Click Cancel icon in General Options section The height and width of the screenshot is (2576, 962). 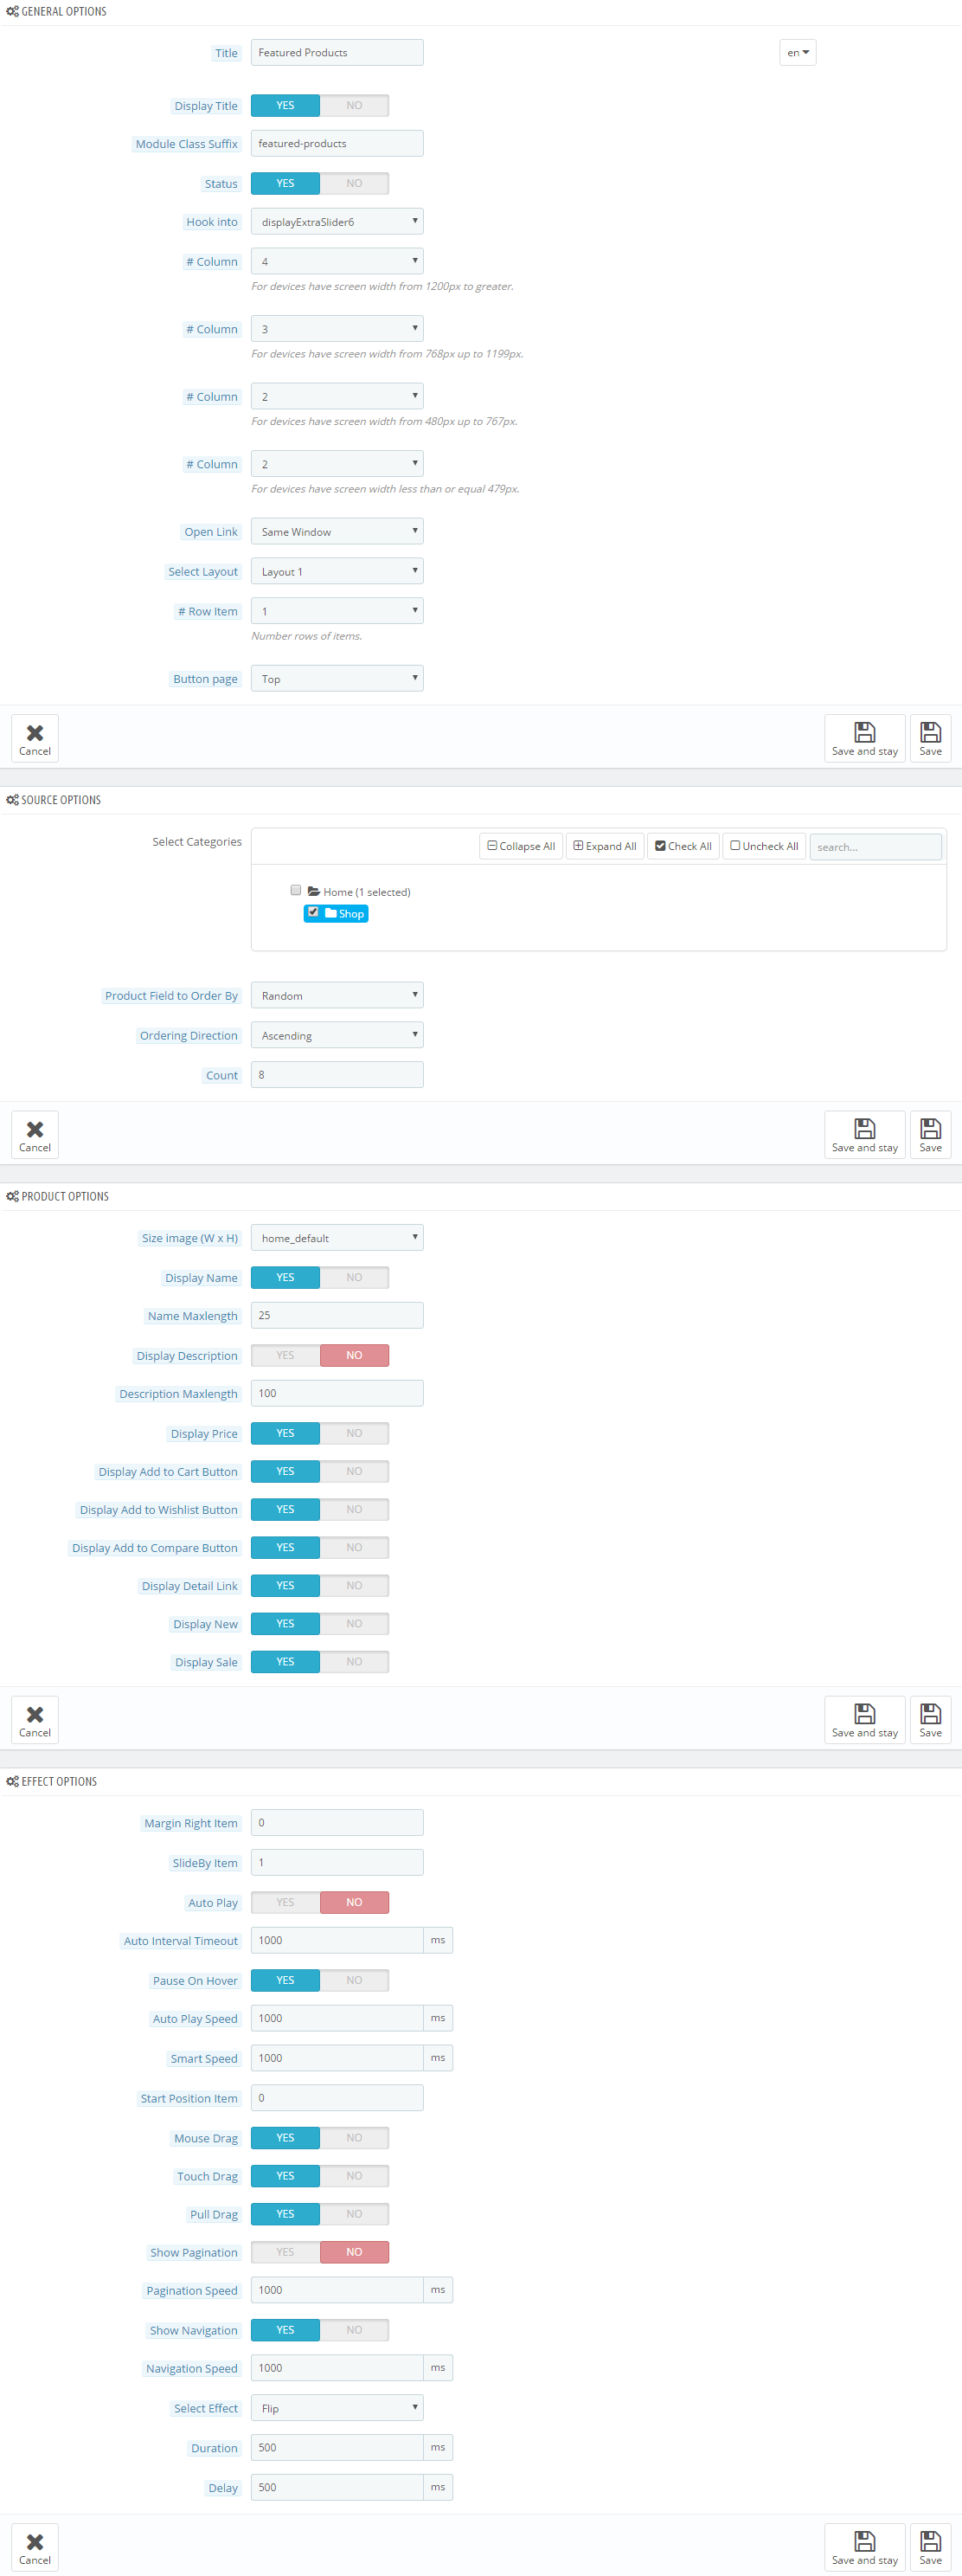(35, 738)
